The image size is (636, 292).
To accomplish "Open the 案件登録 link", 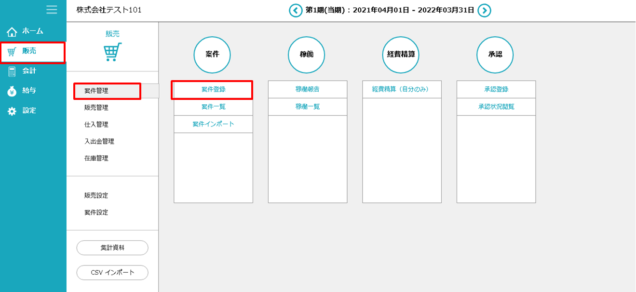I will tap(213, 89).
